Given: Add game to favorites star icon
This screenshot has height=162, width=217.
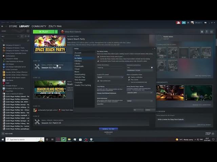Looking at the screenshot, I should tap(211, 32).
